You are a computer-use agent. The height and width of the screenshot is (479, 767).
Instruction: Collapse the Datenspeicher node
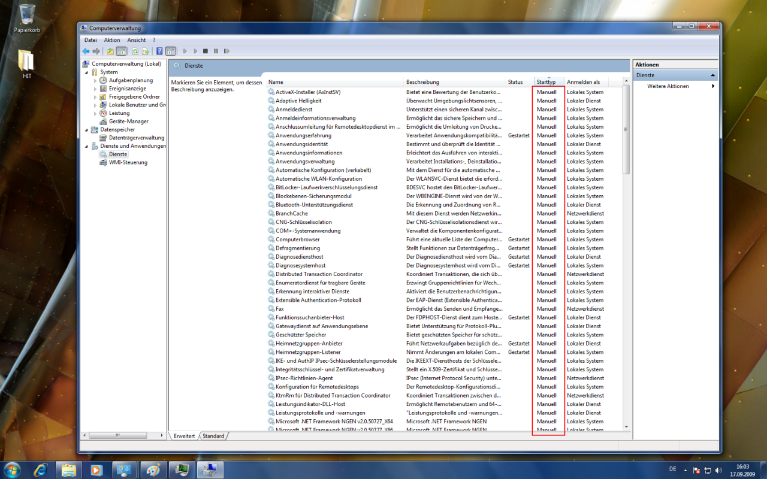(x=86, y=129)
